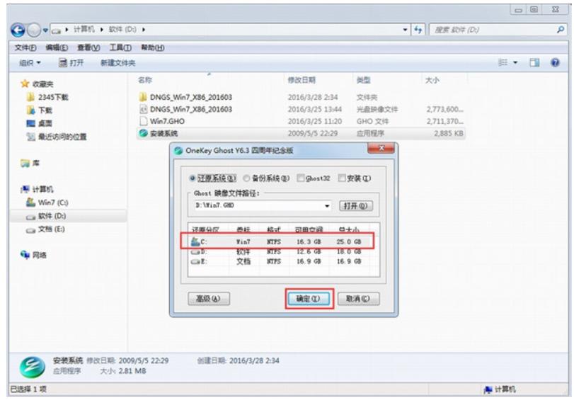Click the 计算机 status bar icon
The height and width of the screenshot is (400, 574).
click(x=488, y=390)
